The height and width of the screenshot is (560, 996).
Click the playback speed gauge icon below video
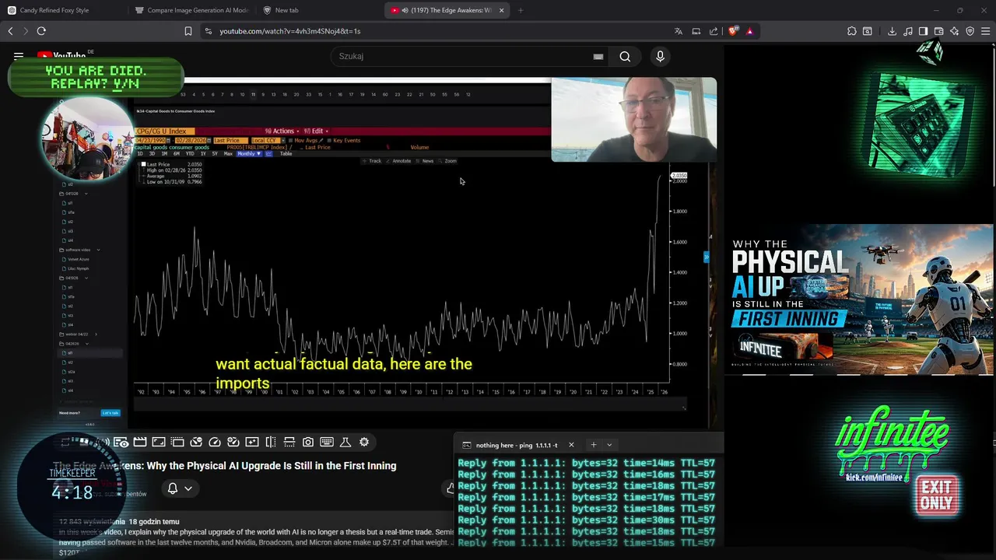(x=215, y=442)
